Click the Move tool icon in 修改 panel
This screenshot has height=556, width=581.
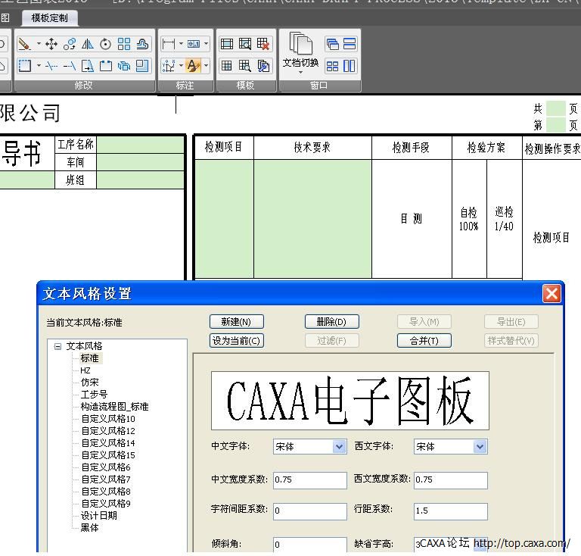click(51, 45)
